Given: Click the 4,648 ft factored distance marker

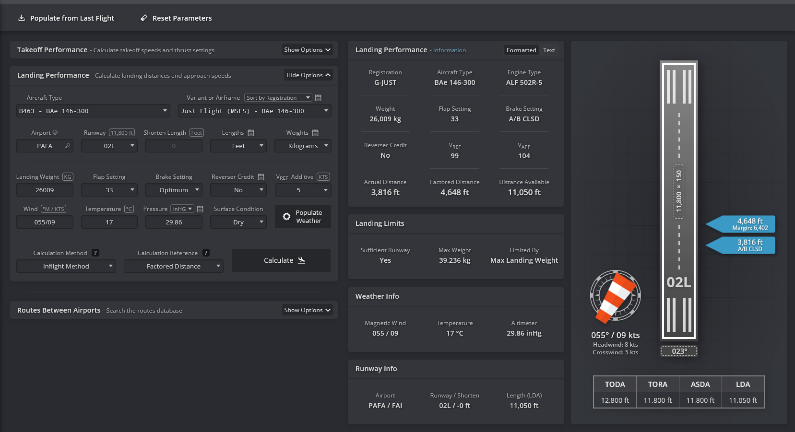Looking at the screenshot, I should click(x=741, y=224).
